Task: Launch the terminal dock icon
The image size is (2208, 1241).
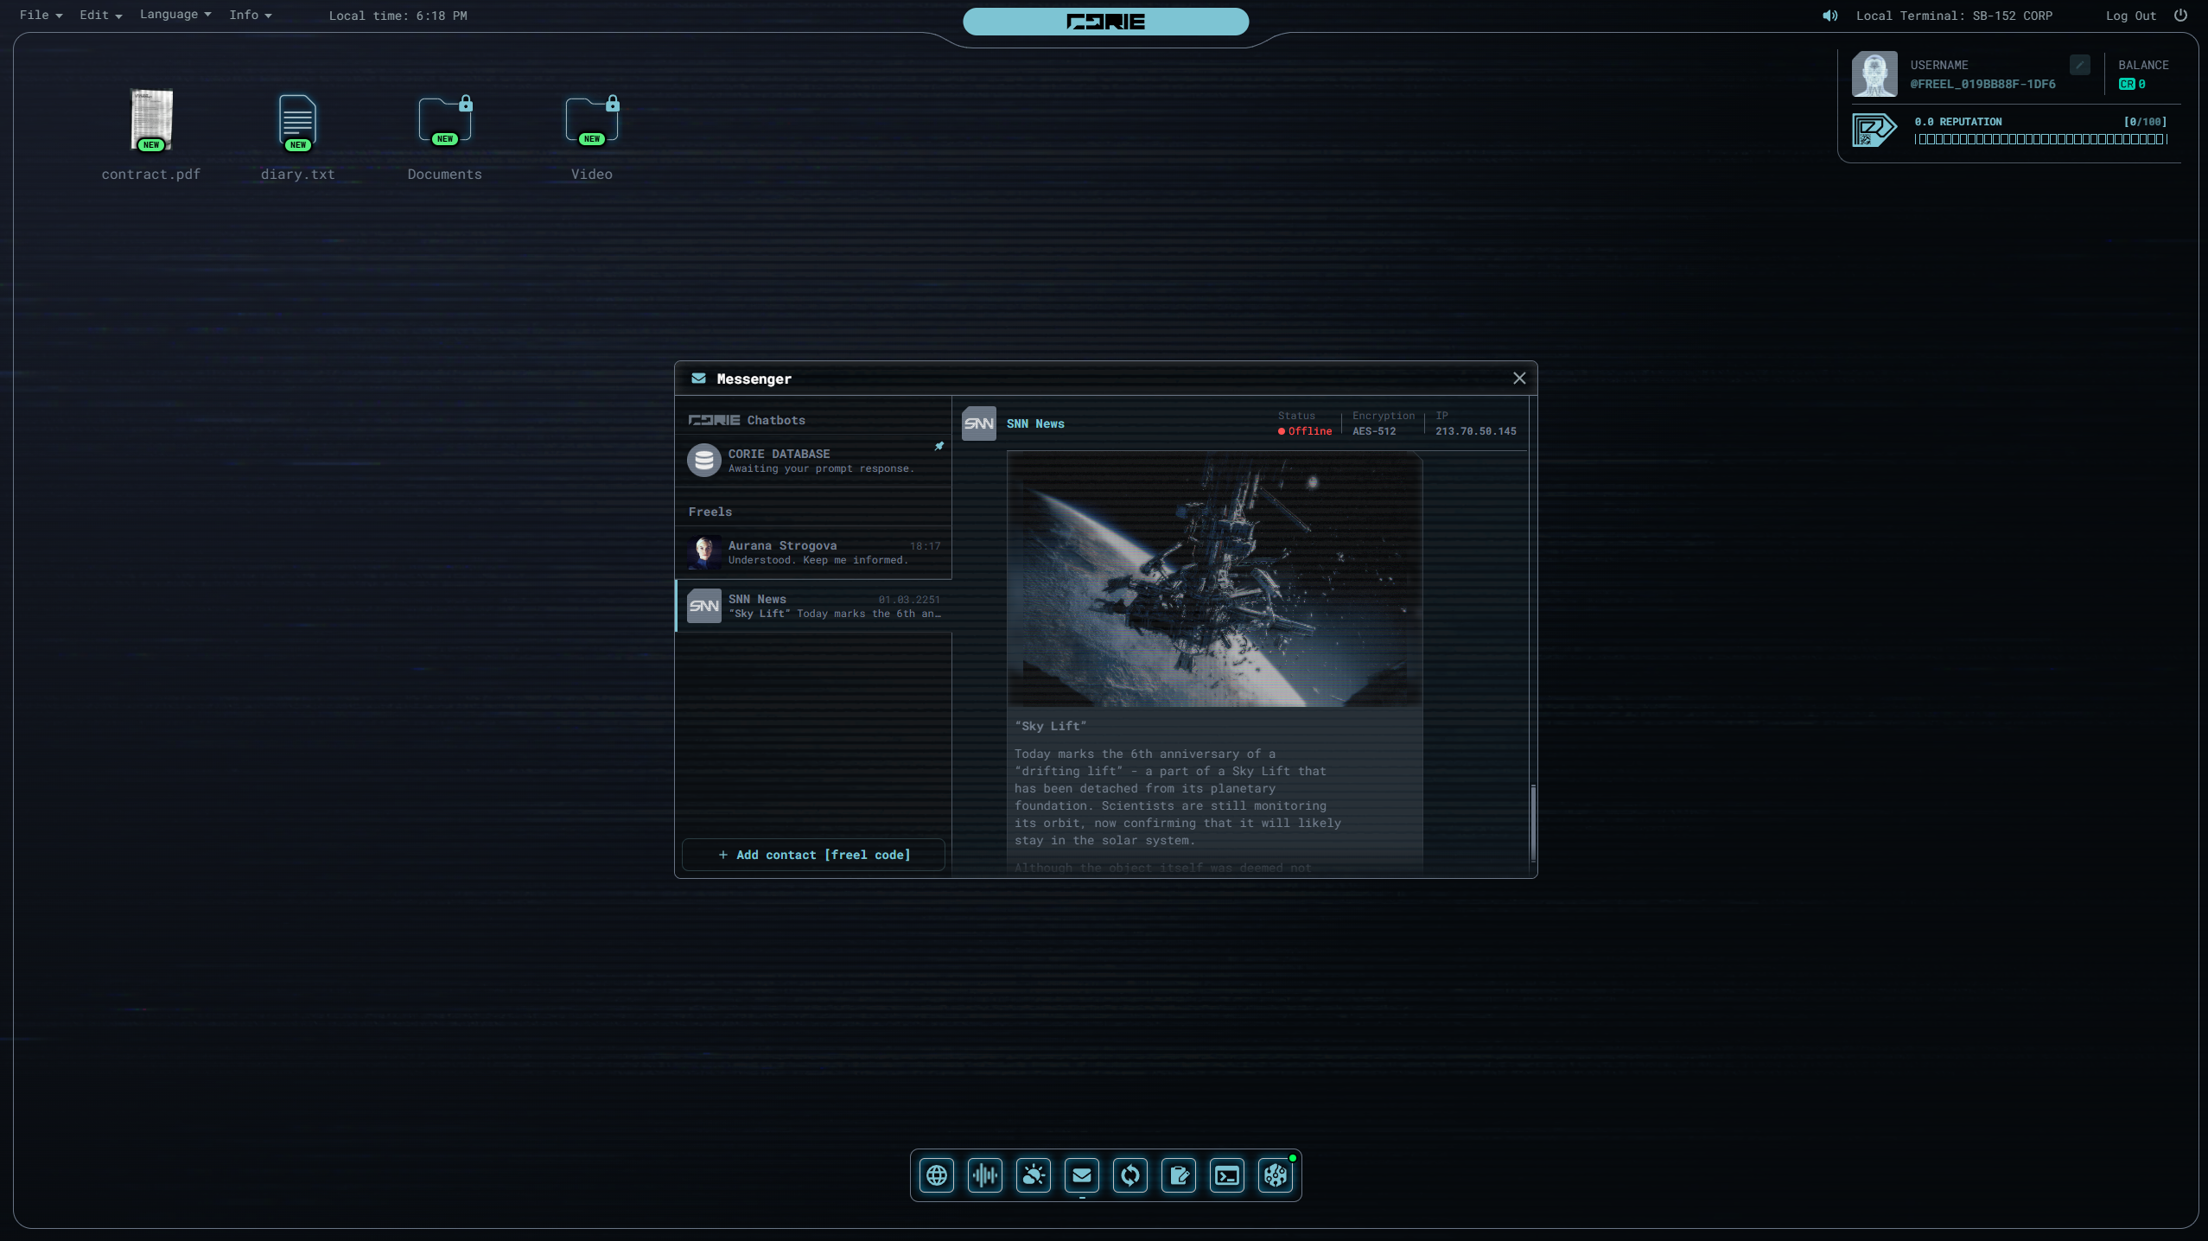Action: [x=1227, y=1175]
